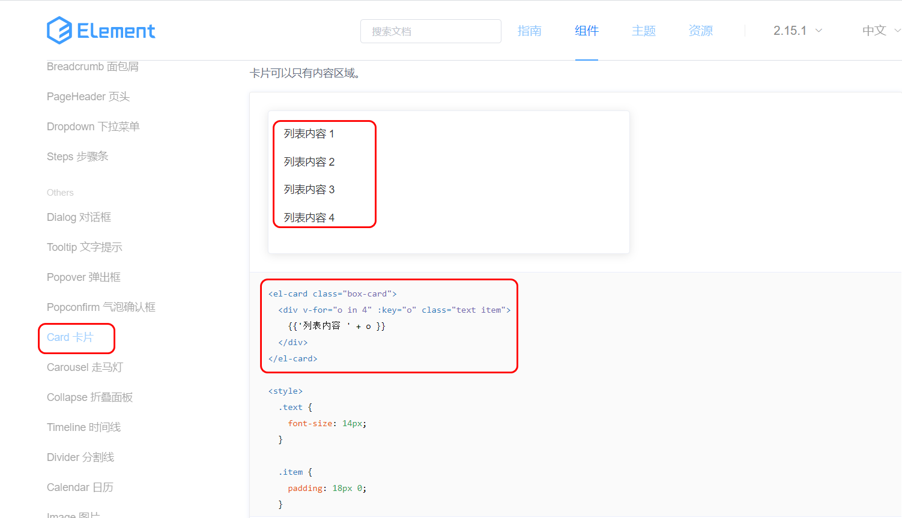Open the 指南 nav tab
The width and height of the screenshot is (902, 518).
click(529, 31)
